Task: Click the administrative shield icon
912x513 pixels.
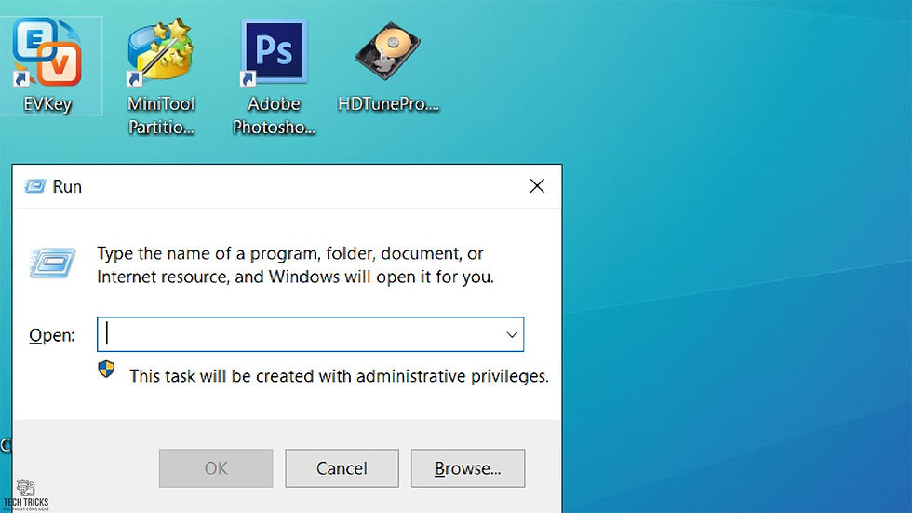Action: pos(106,370)
